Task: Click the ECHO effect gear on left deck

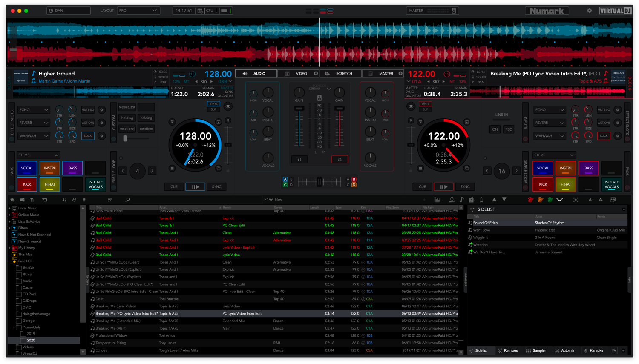Action: coord(101,110)
